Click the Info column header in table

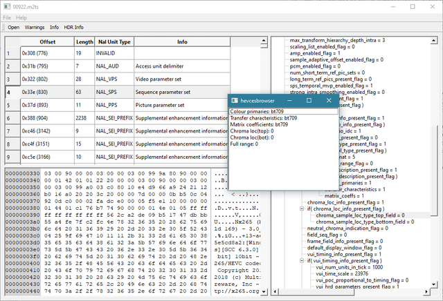pyautogui.click(x=182, y=41)
